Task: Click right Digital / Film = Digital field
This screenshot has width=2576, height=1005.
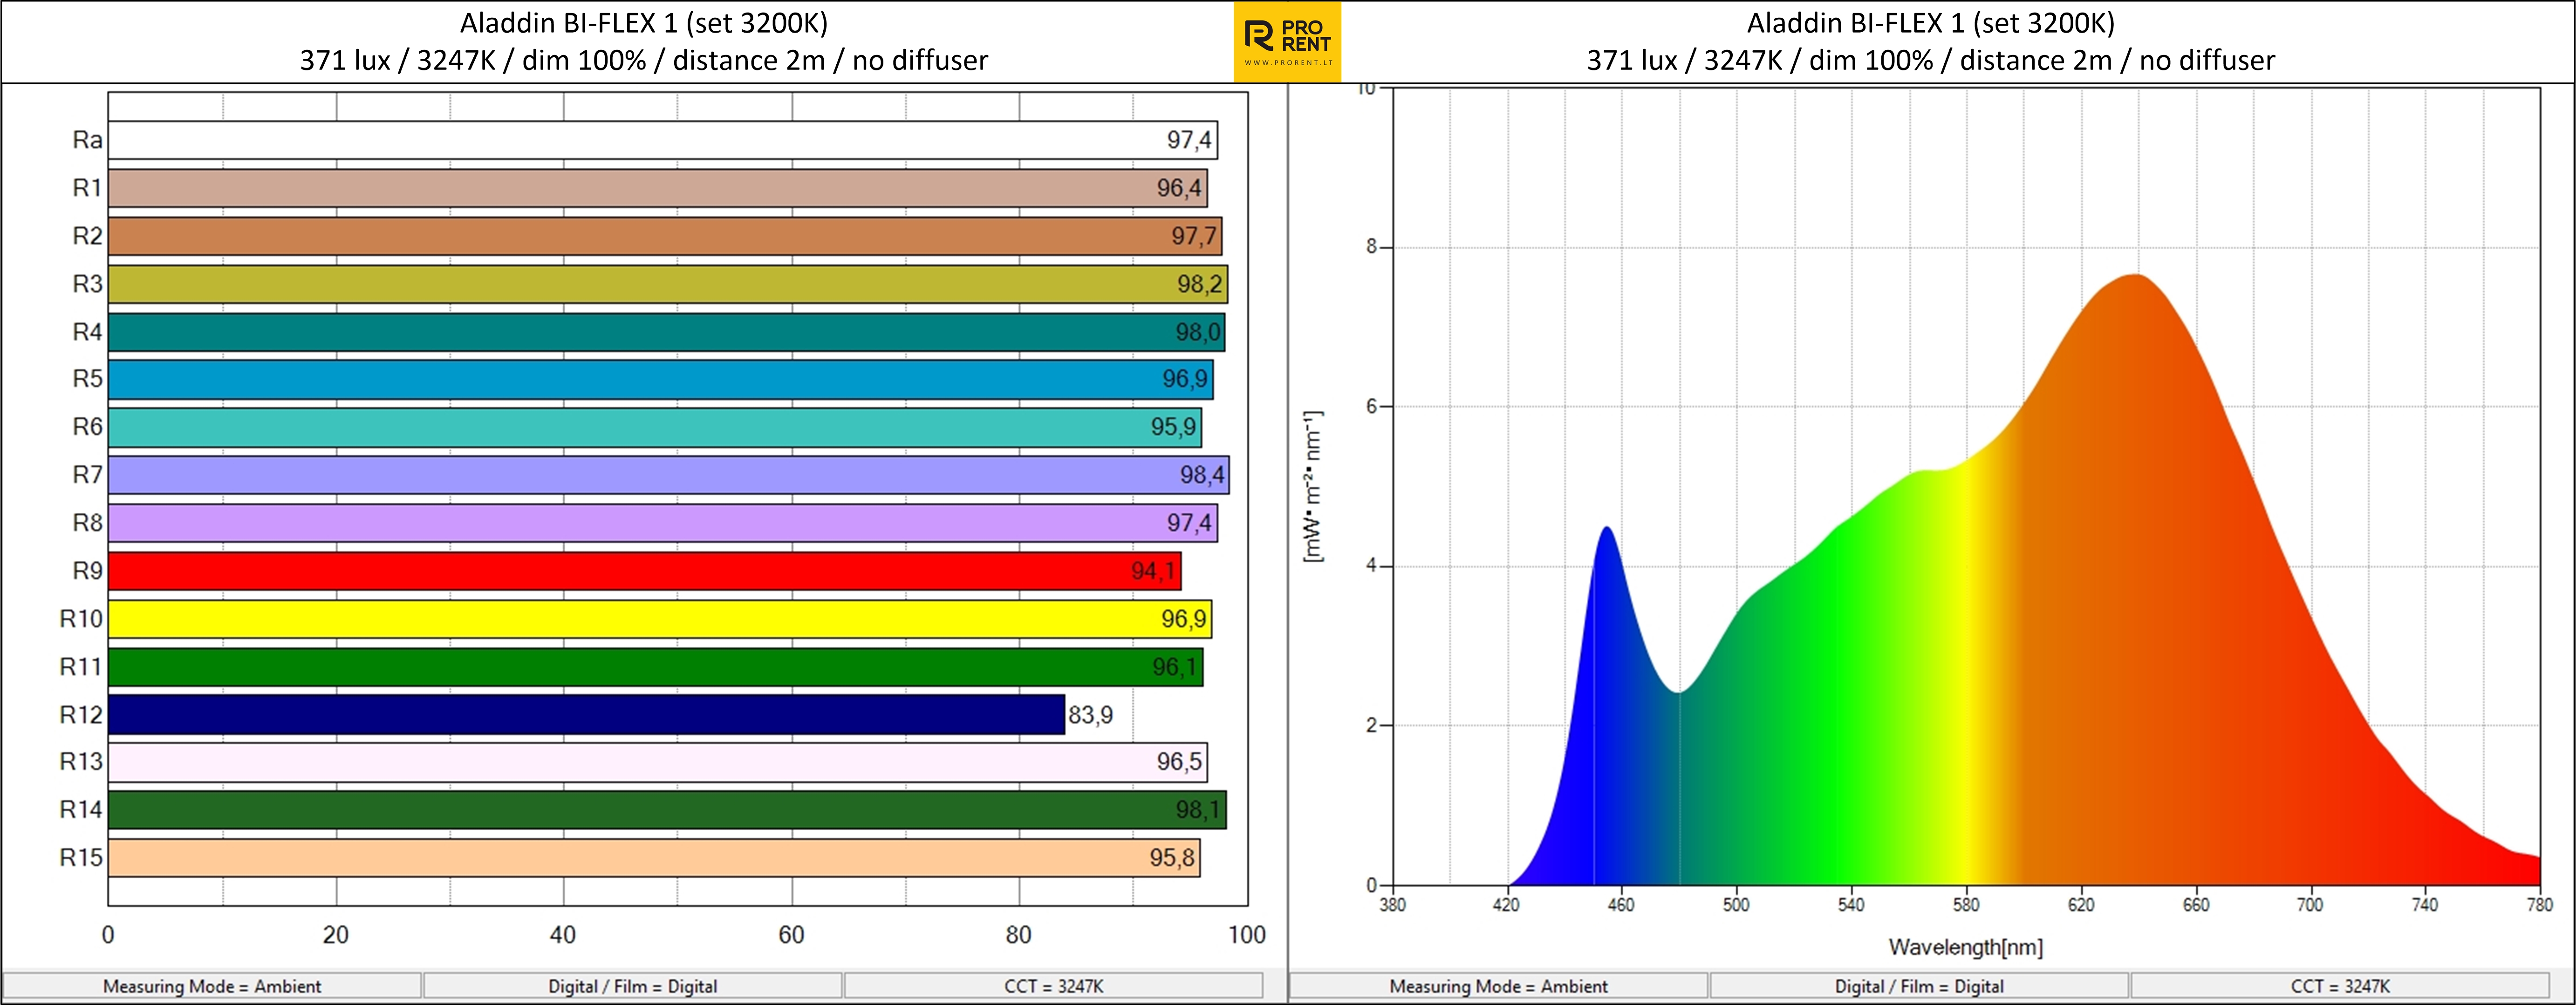Action: click(1919, 986)
